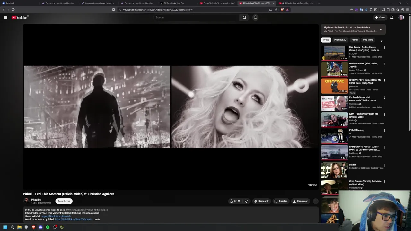Open the Korn Falling Away From Me thumbnail
Screen dimensions: 411x231
coord(334,120)
